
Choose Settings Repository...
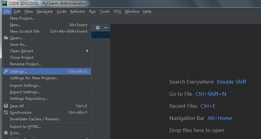47,99
